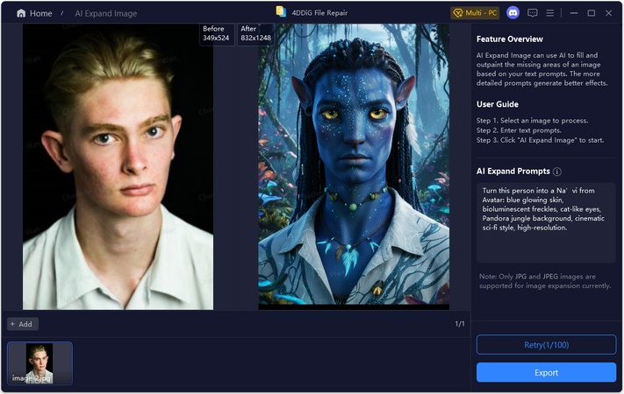Click the Feature Overview heading
This screenshot has height=394, width=624.
click(x=509, y=39)
